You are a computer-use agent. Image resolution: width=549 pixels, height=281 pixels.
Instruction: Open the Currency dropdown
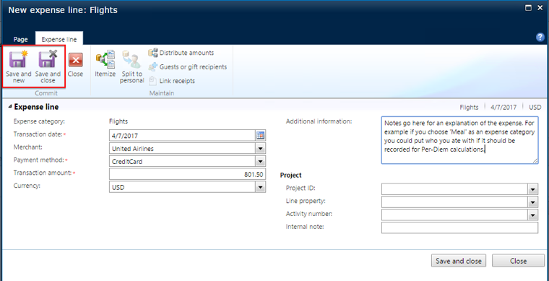click(x=260, y=188)
